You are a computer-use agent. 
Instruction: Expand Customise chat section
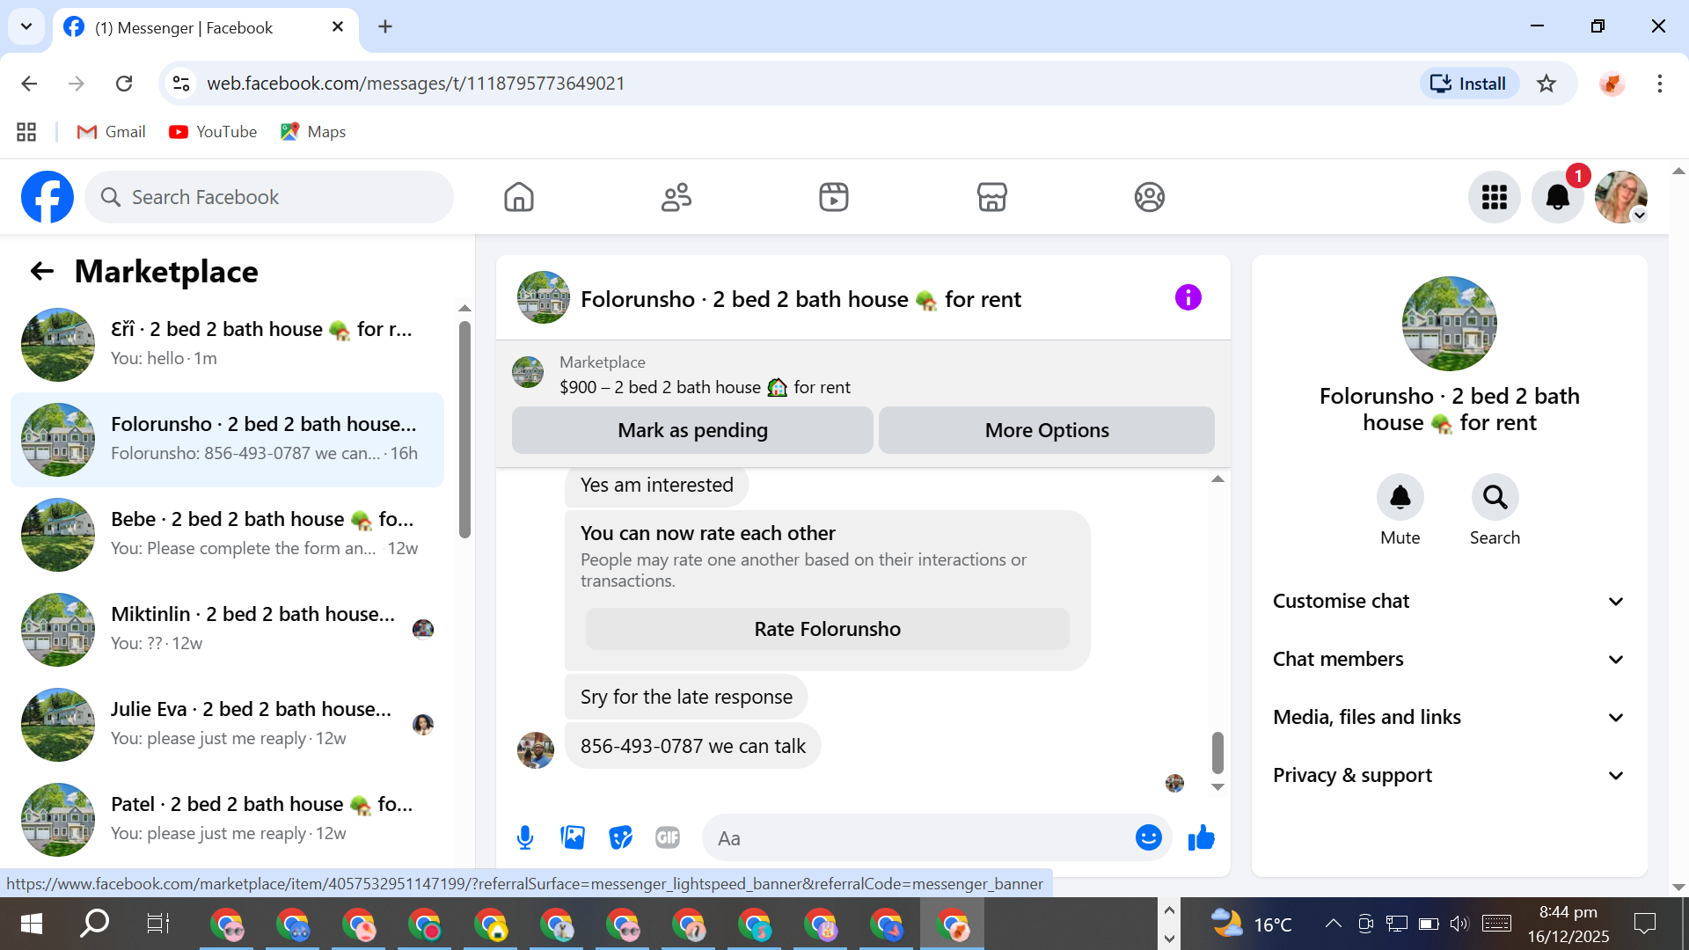1449,602
